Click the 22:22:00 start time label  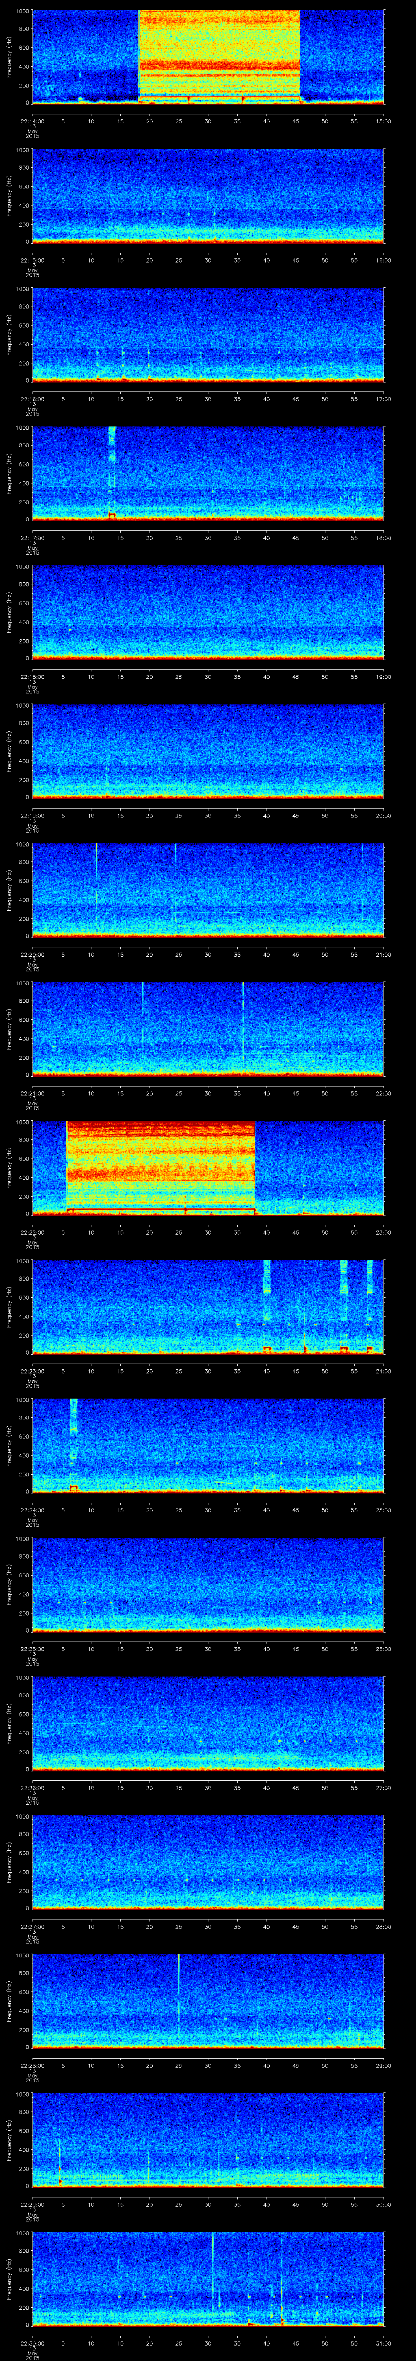32,1232
